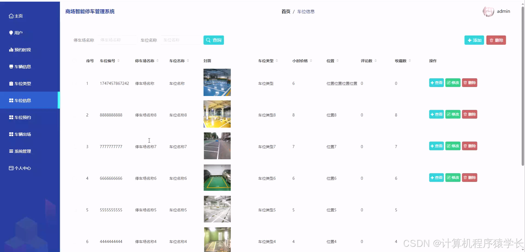Open 系统管理 via its list icon
This screenshot has height=252, width=525.
11,151
